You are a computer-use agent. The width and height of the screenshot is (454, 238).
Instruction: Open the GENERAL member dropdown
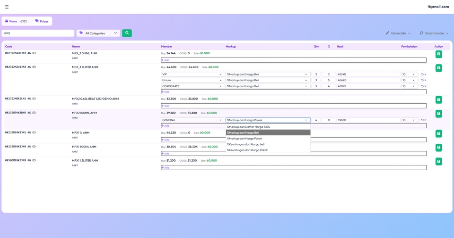pos(192,120)
